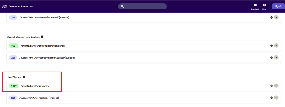Expand the POST worker-termination.cancel endpoint chevron

tap(276, 45)
